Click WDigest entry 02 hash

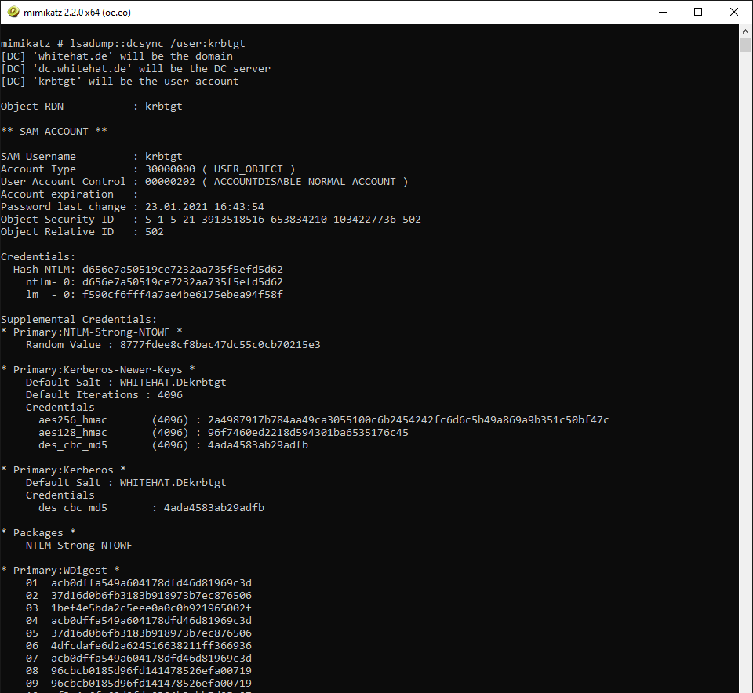pyautogui.click(x=151, y=596)
